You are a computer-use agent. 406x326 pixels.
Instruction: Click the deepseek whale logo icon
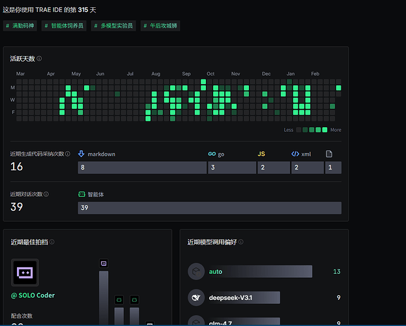coord(196,297)
